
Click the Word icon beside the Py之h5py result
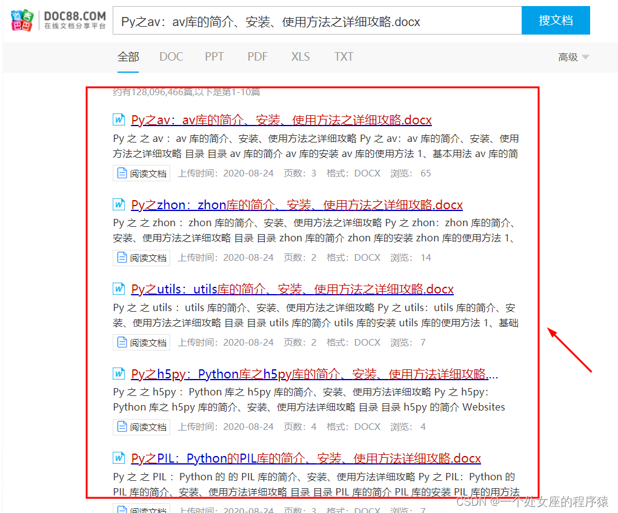click(119, 374)
